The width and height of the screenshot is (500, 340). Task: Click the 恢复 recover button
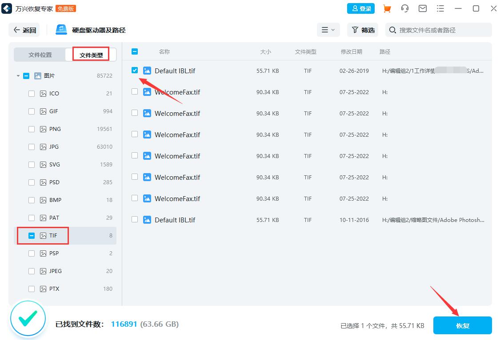[x=462, y=325]
